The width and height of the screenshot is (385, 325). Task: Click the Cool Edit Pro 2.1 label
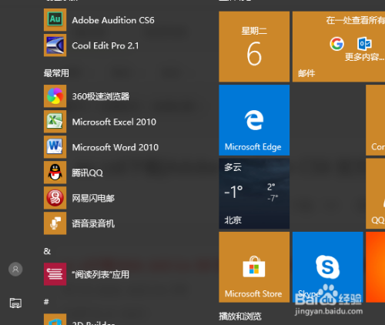pyautogui.click(x=105, y=45)
